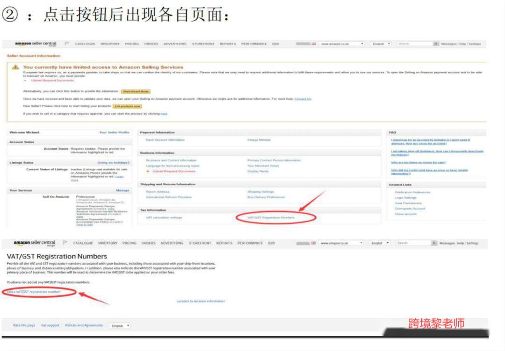Click the List products now button
This screenshot has width=505, height=351.
(127, 106)
